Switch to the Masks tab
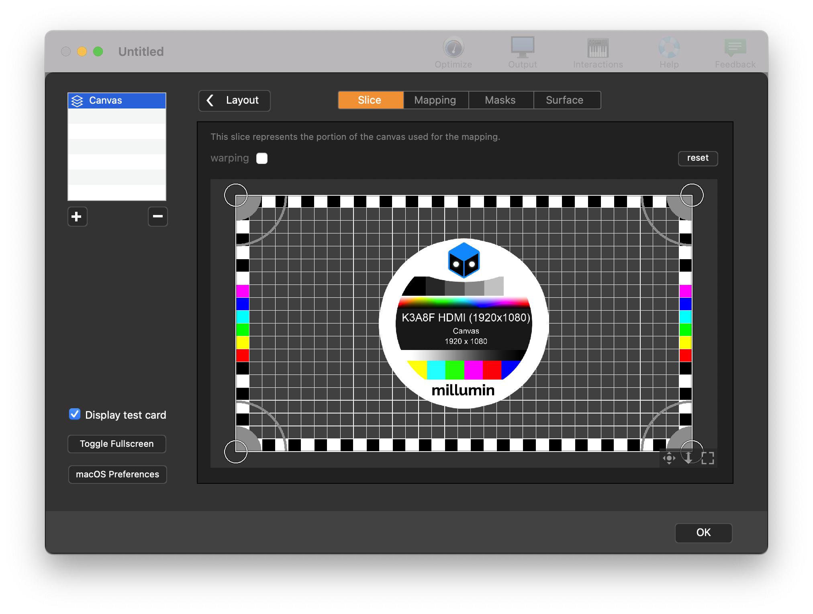The image size is (813, 614). 500,100
